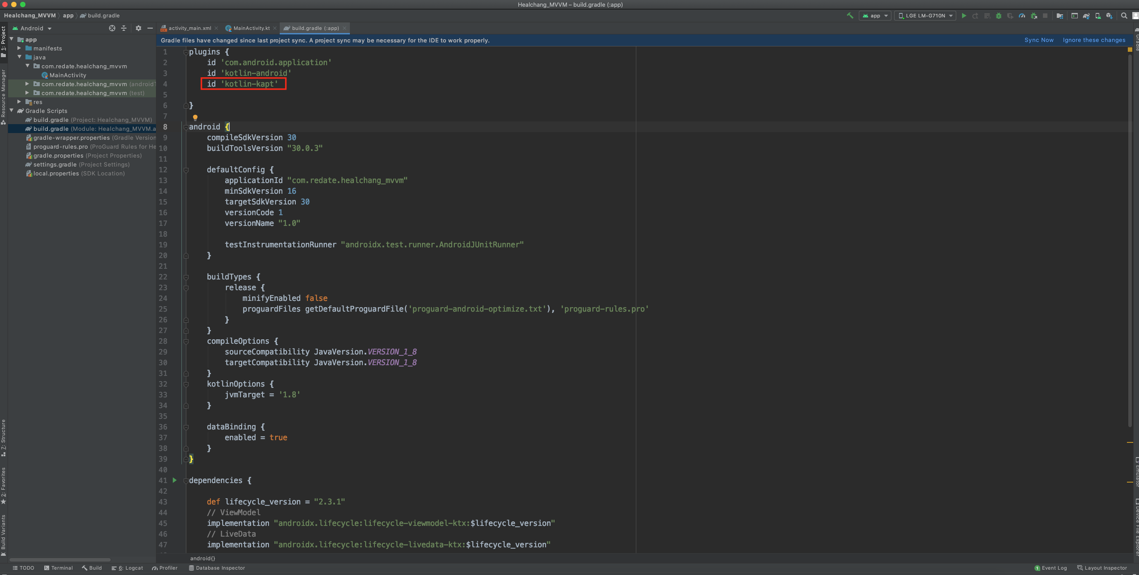
Task: Click Ignore these changes link
Action: [1094, 40]
